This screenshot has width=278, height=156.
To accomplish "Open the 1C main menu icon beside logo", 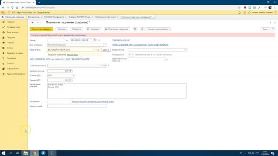I will point(9,13).
